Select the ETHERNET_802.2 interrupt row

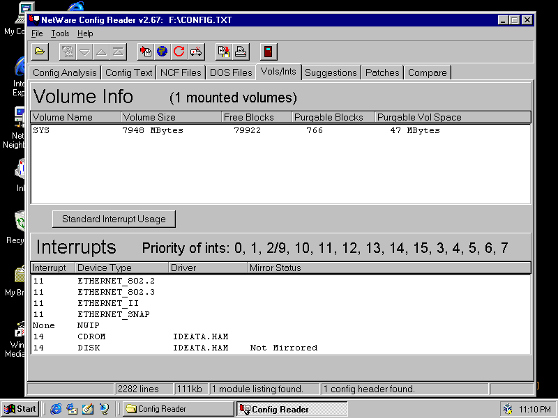pyautogui.click(x=281, y=281)
